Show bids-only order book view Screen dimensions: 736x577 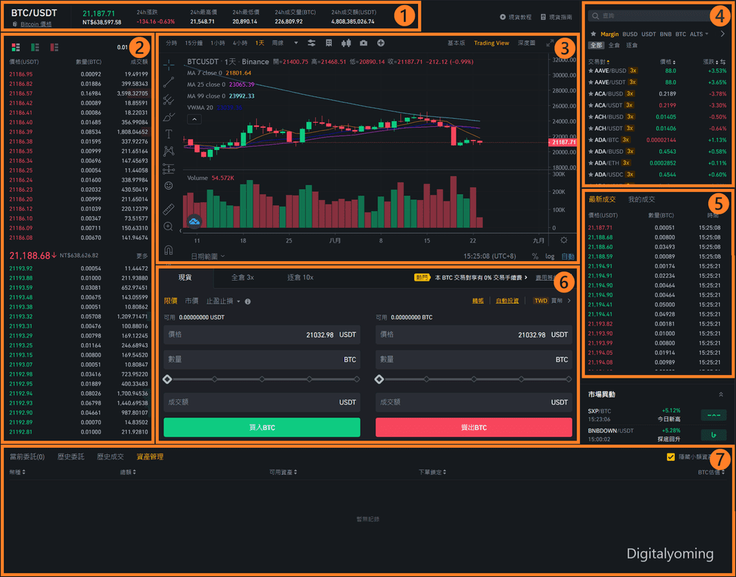(35, 47)
